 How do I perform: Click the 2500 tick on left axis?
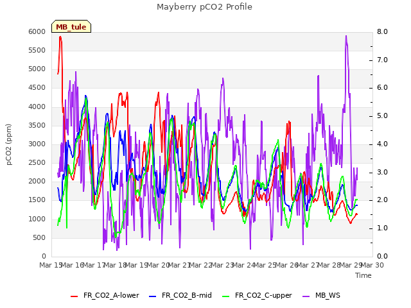[x=37, y=162]
